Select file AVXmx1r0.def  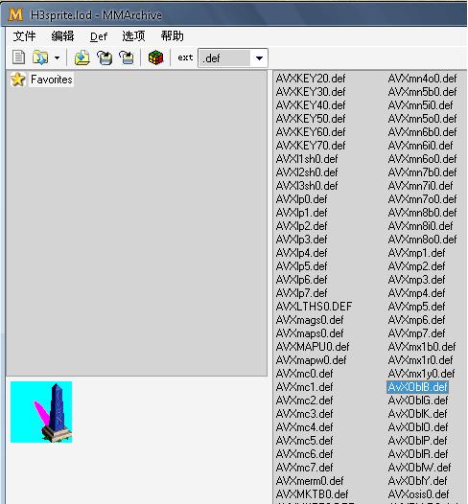pos(420,360)
